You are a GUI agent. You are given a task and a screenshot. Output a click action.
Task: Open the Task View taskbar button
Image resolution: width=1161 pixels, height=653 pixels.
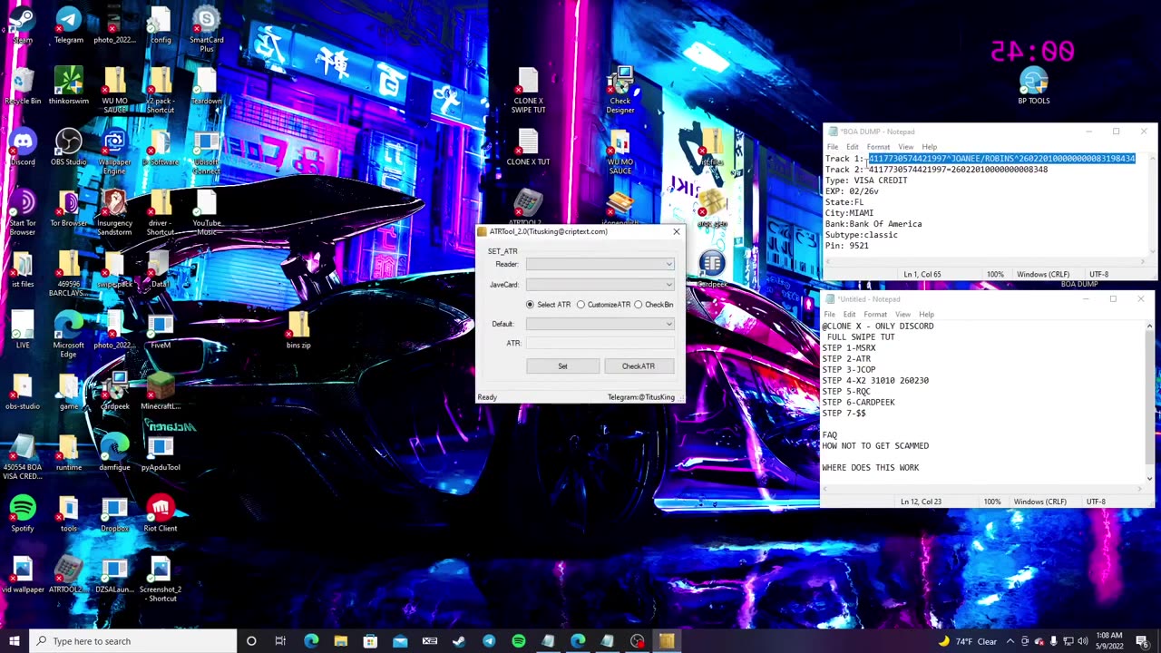pyautogui.click(x=280, y=641)
